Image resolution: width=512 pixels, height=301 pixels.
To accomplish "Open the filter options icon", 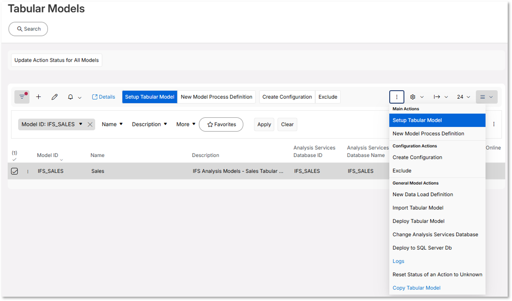I will pyautogui.click(x=22, y=97).
